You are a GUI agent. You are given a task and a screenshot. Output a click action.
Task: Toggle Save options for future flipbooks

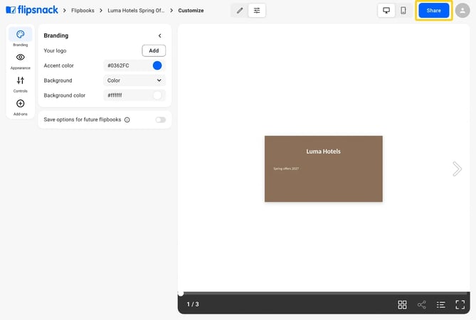click(161, 119)
